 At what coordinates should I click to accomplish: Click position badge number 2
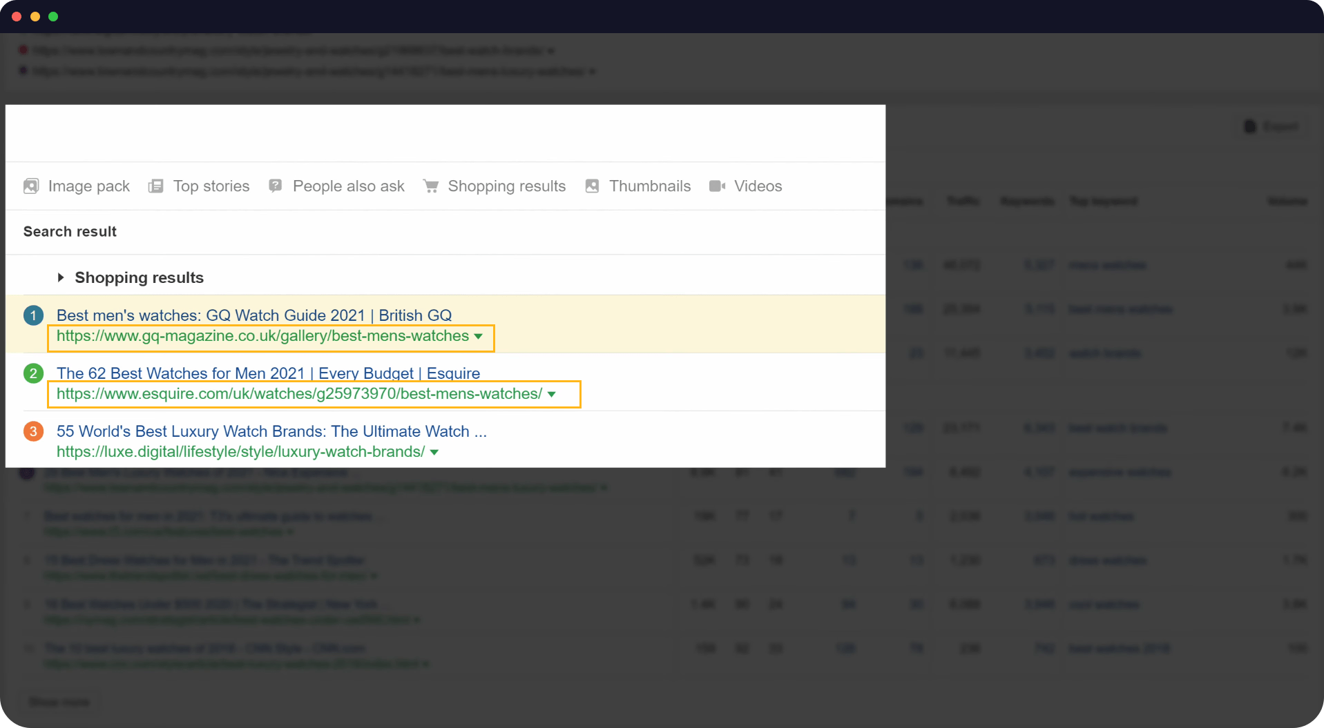click(33, 373)
